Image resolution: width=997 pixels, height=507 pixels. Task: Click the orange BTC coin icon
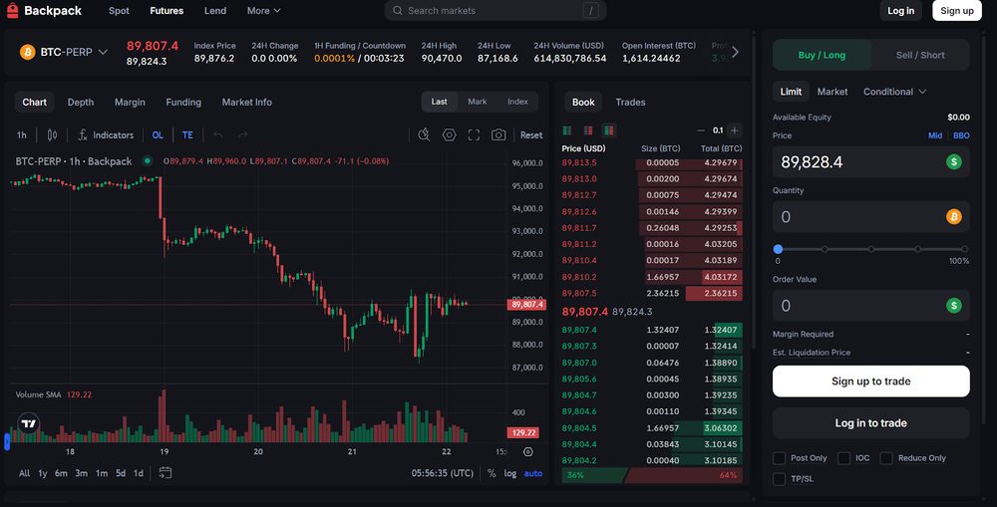tap(27, 52)
